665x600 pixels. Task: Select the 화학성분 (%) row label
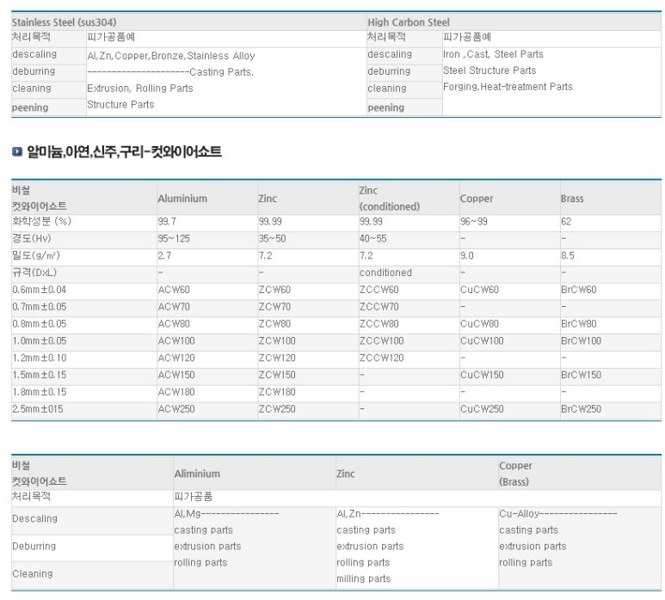(41, 221)
